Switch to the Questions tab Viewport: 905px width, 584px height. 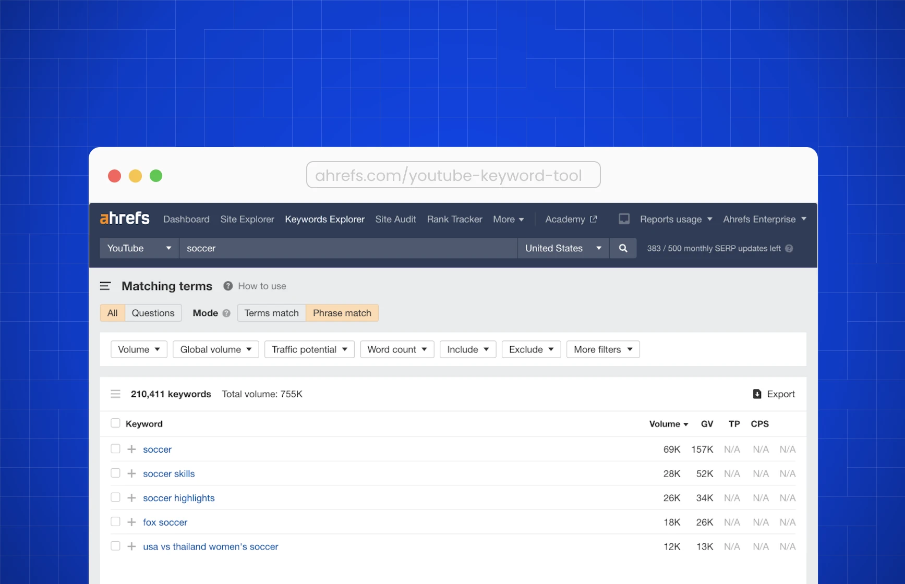click(x=153, y=313)
